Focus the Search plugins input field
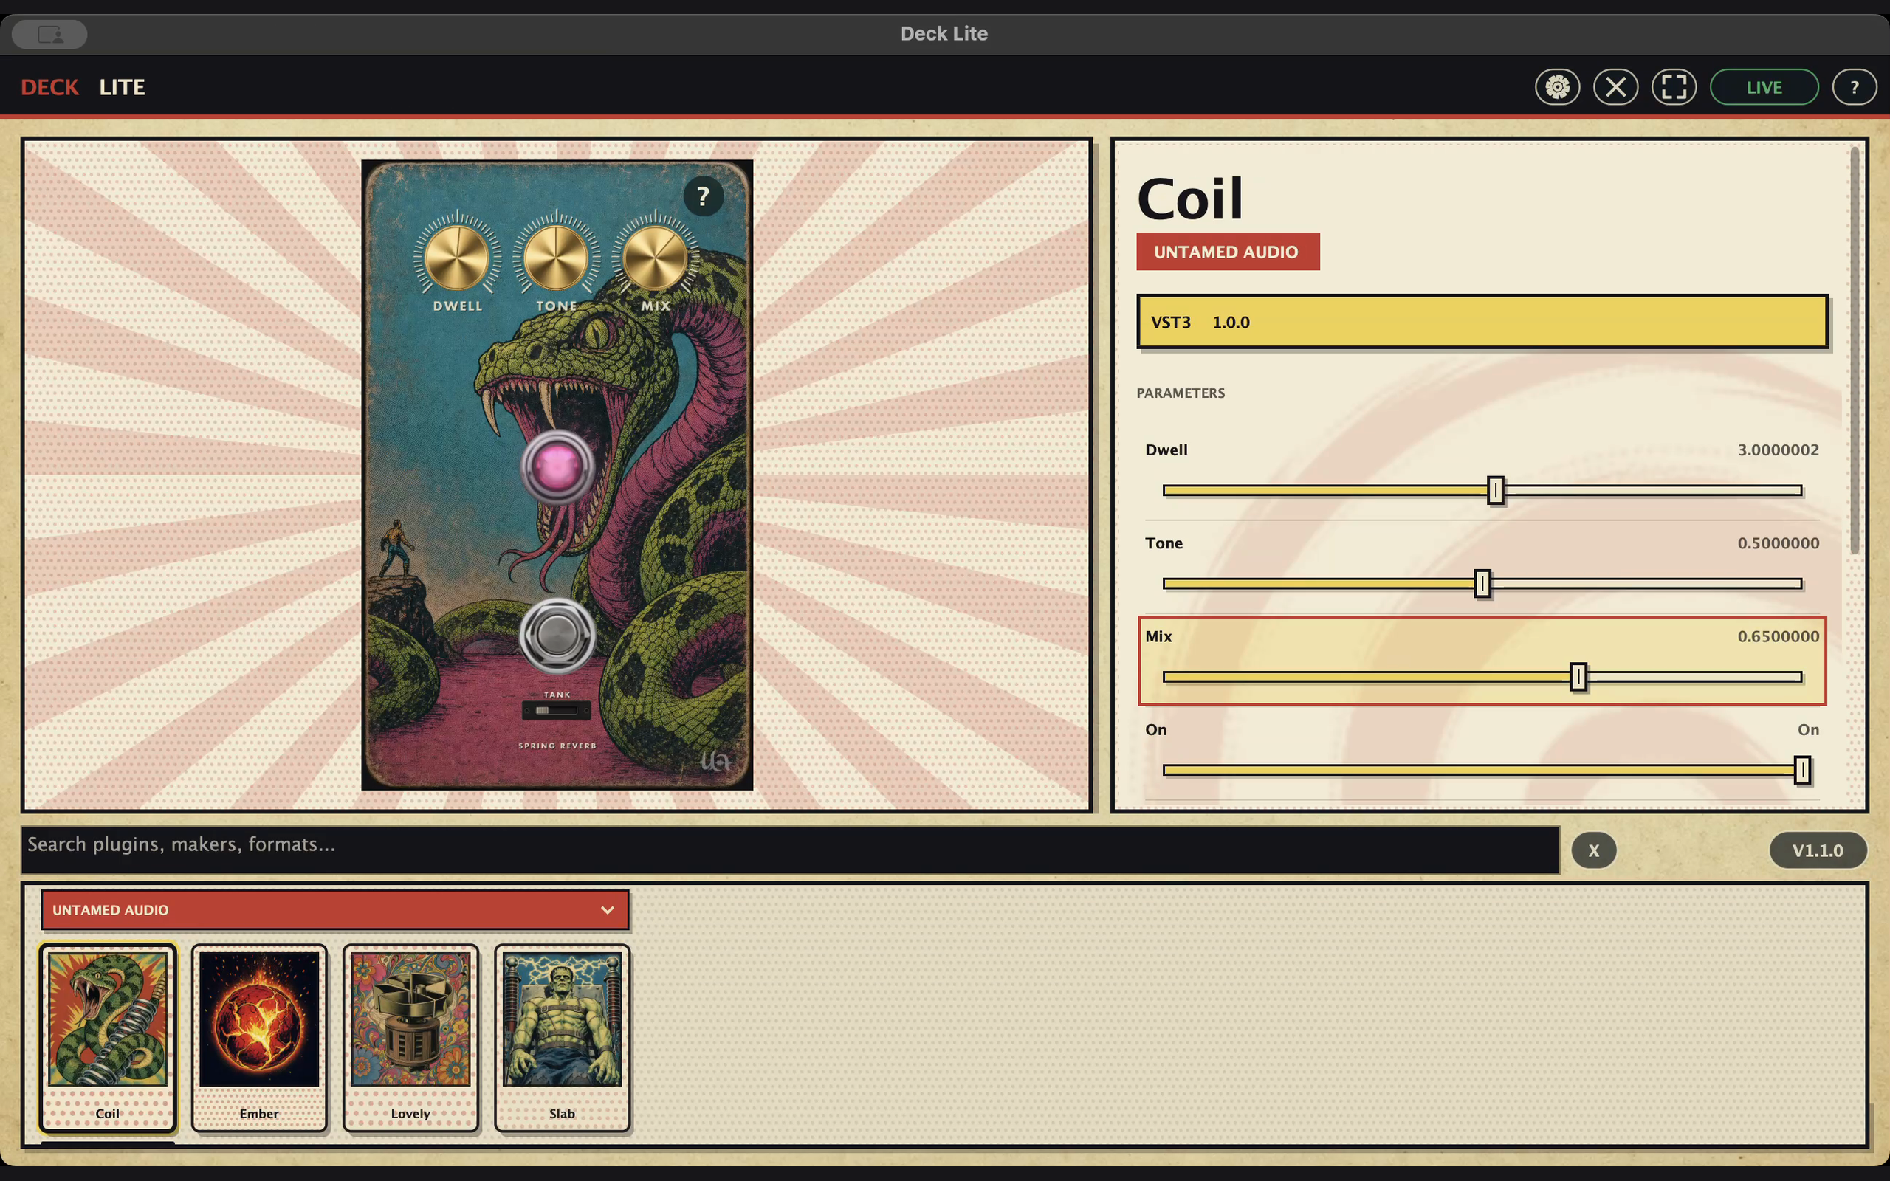1890x1181 pixels. pyautogui.click(x=791, y=850)
